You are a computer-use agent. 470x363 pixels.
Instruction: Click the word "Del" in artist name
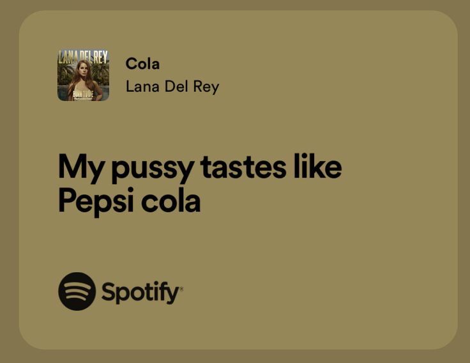176,87
